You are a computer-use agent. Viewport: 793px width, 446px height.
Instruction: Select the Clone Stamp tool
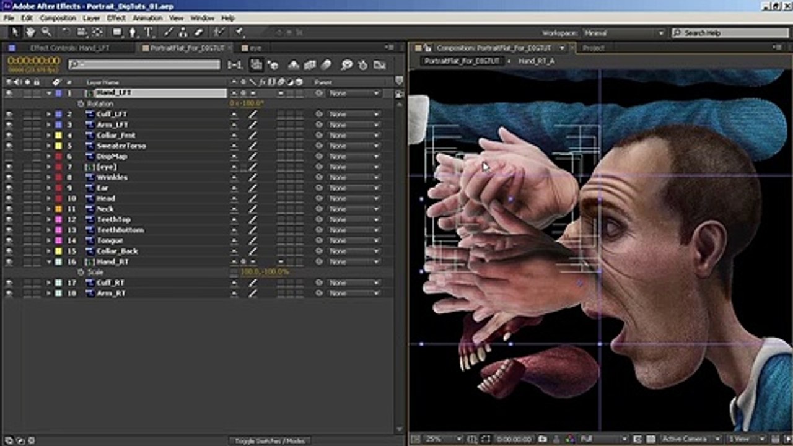183,32
